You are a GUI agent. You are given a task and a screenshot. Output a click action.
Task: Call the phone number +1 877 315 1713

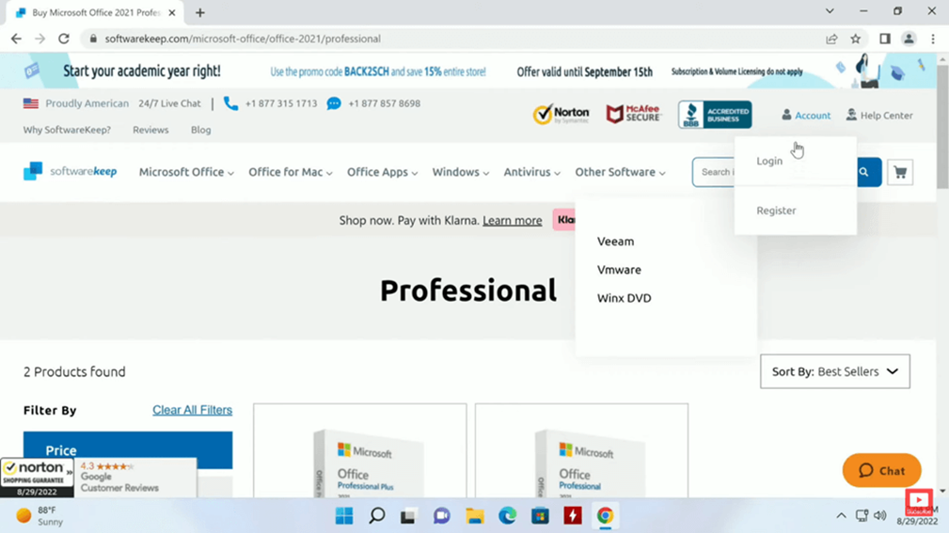[x=281, y=103]
